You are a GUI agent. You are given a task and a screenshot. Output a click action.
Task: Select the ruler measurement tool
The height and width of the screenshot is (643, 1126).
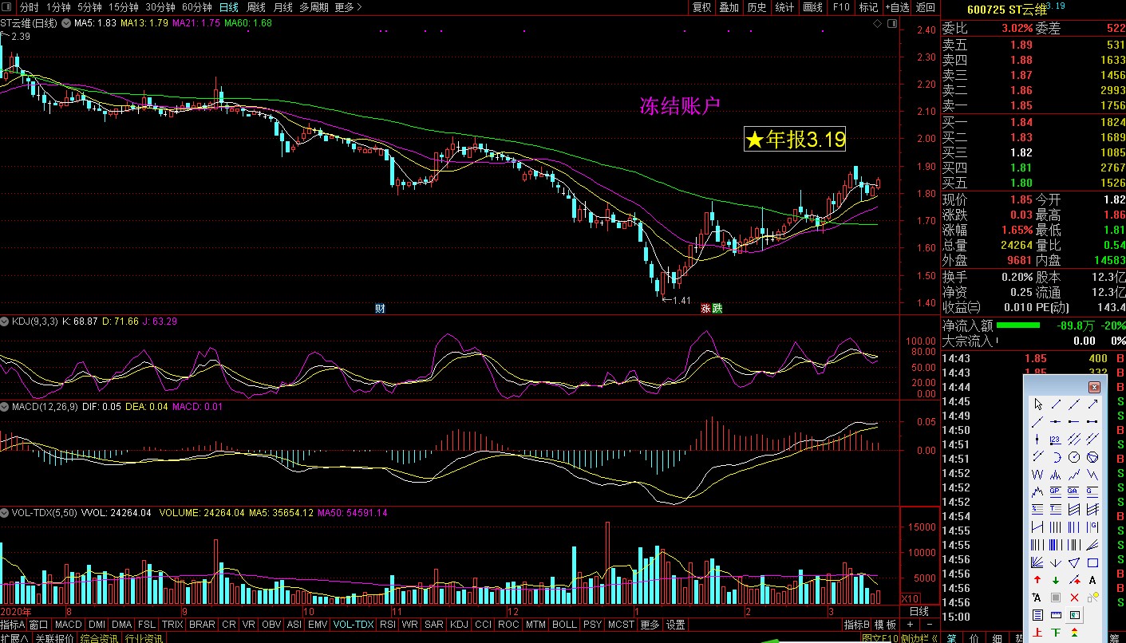pyautogui.click(x=1055, y=614)
